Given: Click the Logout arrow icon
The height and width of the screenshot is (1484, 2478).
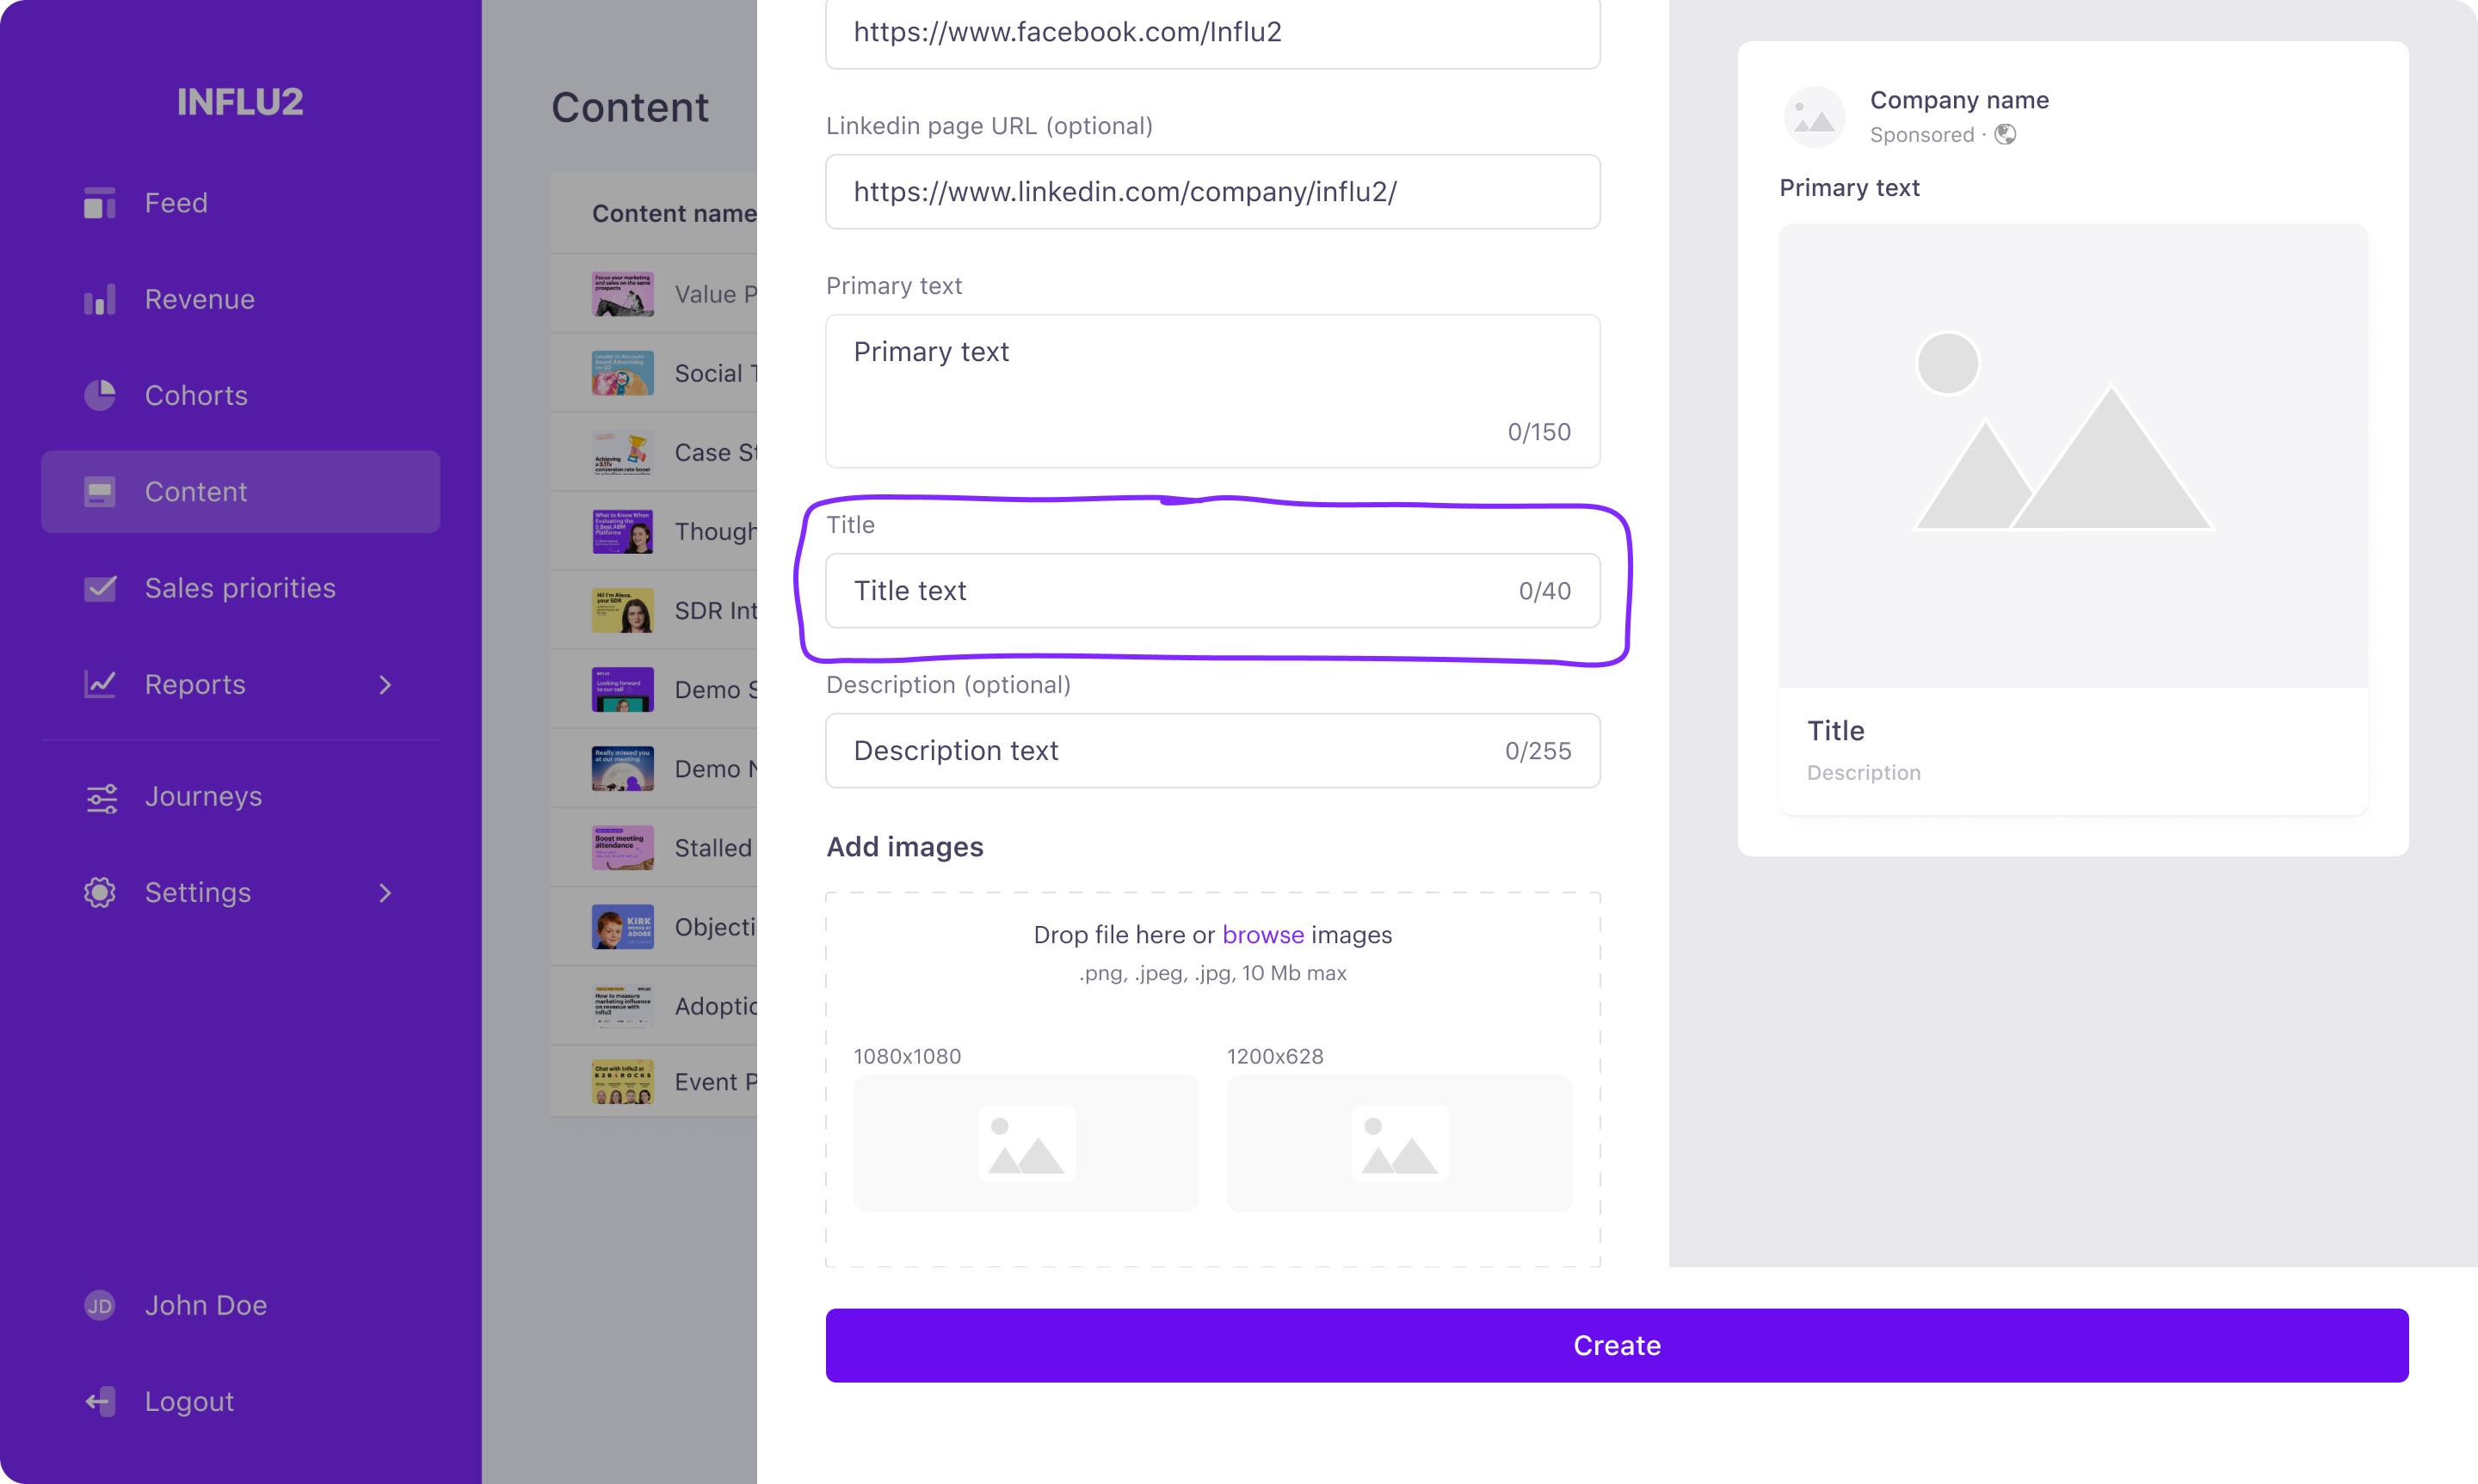Looking at the screenshot, I should (99, 1401).
